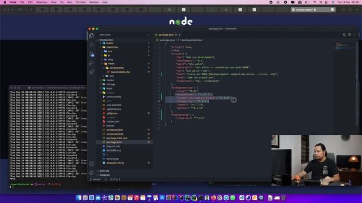Screen dimensions: 362x203
Task: Open Finder from the Dock
Action: tap(79, 198)
